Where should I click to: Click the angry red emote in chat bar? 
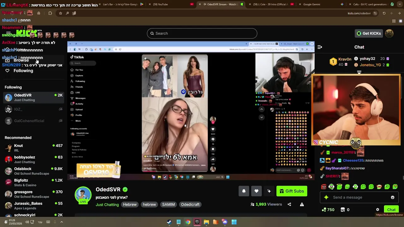(324, 187)
